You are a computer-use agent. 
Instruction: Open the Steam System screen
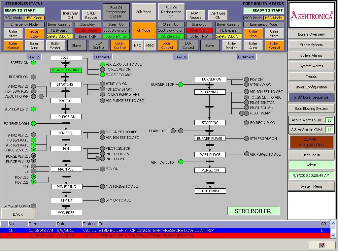tap(311, 45)
